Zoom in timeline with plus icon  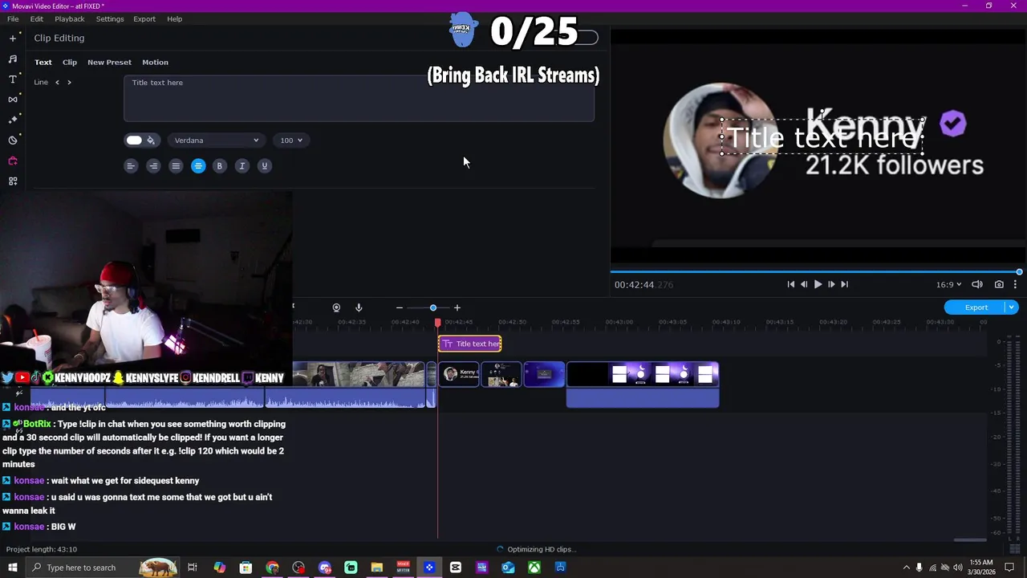457,307
